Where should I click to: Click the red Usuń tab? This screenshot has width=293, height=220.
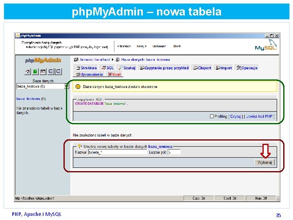click(x=114, y=74)
